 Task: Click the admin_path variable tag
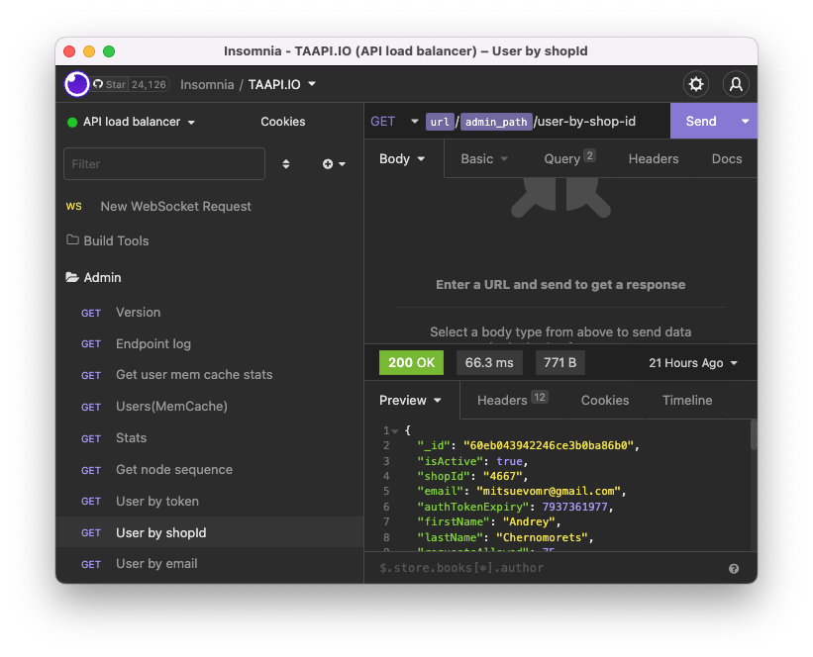tap(496, 122)
